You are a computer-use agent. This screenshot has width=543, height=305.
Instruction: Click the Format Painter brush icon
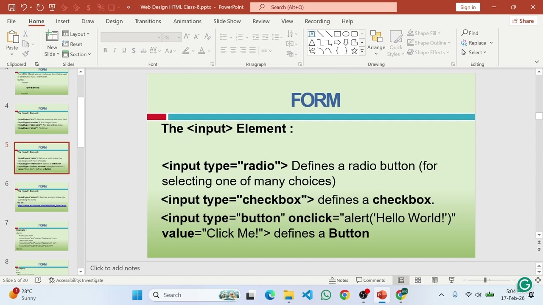tap(25, 54)
